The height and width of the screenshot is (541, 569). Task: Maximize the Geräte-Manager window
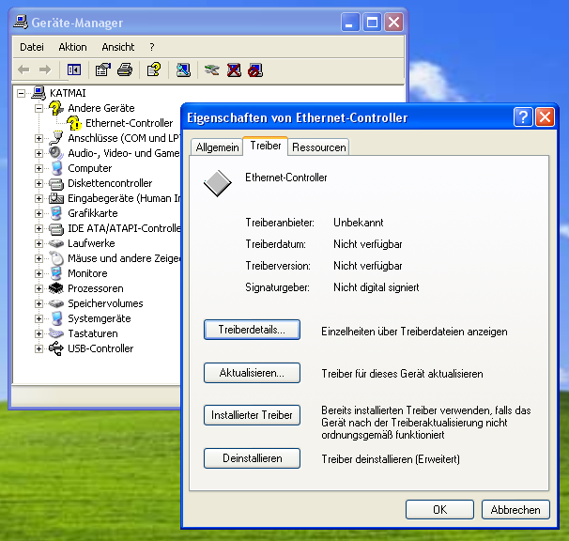(x=372, y=23)
